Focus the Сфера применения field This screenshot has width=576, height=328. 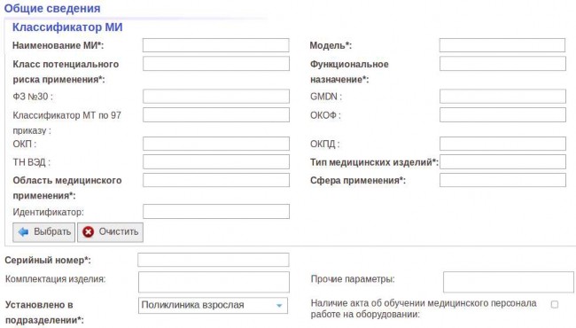click(502, 180)
